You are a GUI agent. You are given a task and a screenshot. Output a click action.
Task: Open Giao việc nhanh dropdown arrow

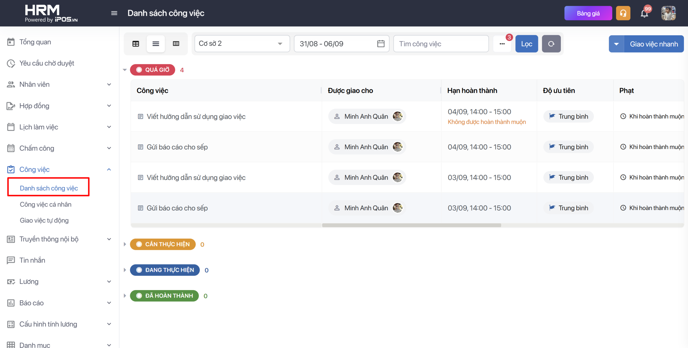pos(617,44)
